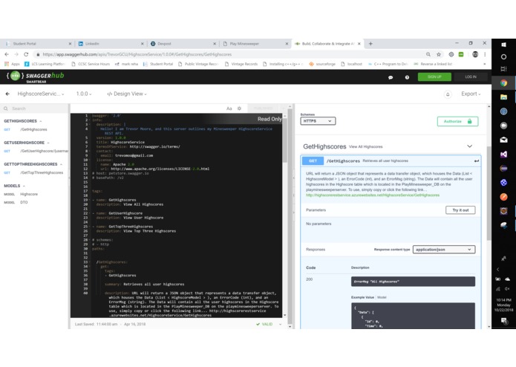
Task: Collapse the GetHighscores section chevron
Action: coord(470,146)
